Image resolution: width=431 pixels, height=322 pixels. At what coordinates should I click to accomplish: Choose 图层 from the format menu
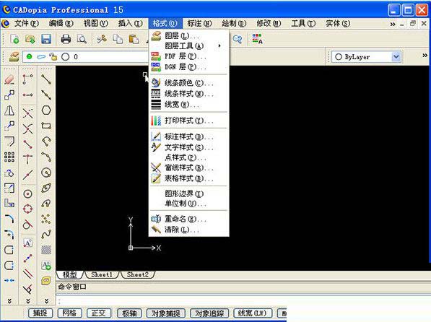[189, 36]
